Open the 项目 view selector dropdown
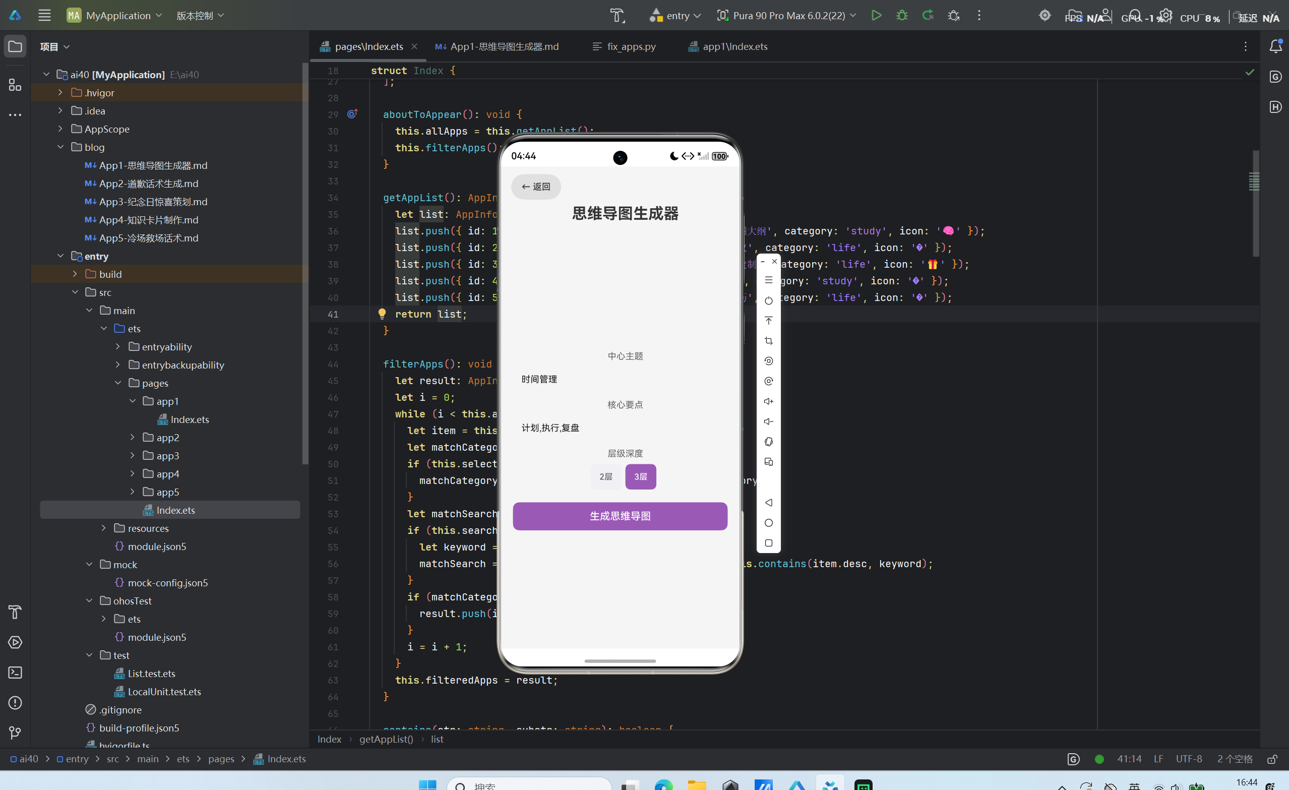Screen dimensions: 1289x790 pyautogui.click(x=54, y=46)
